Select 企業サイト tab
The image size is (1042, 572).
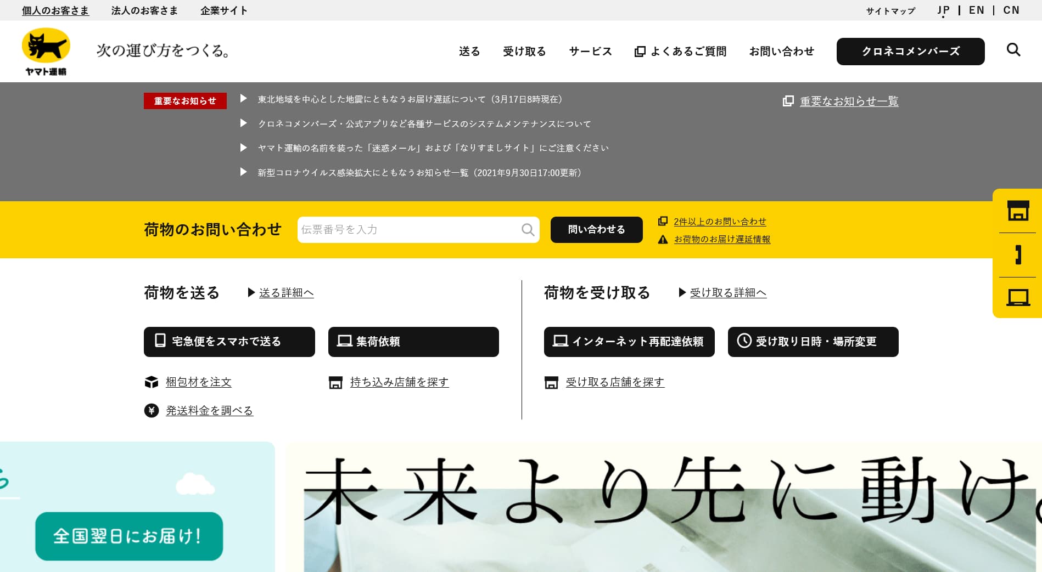point(224,10)
